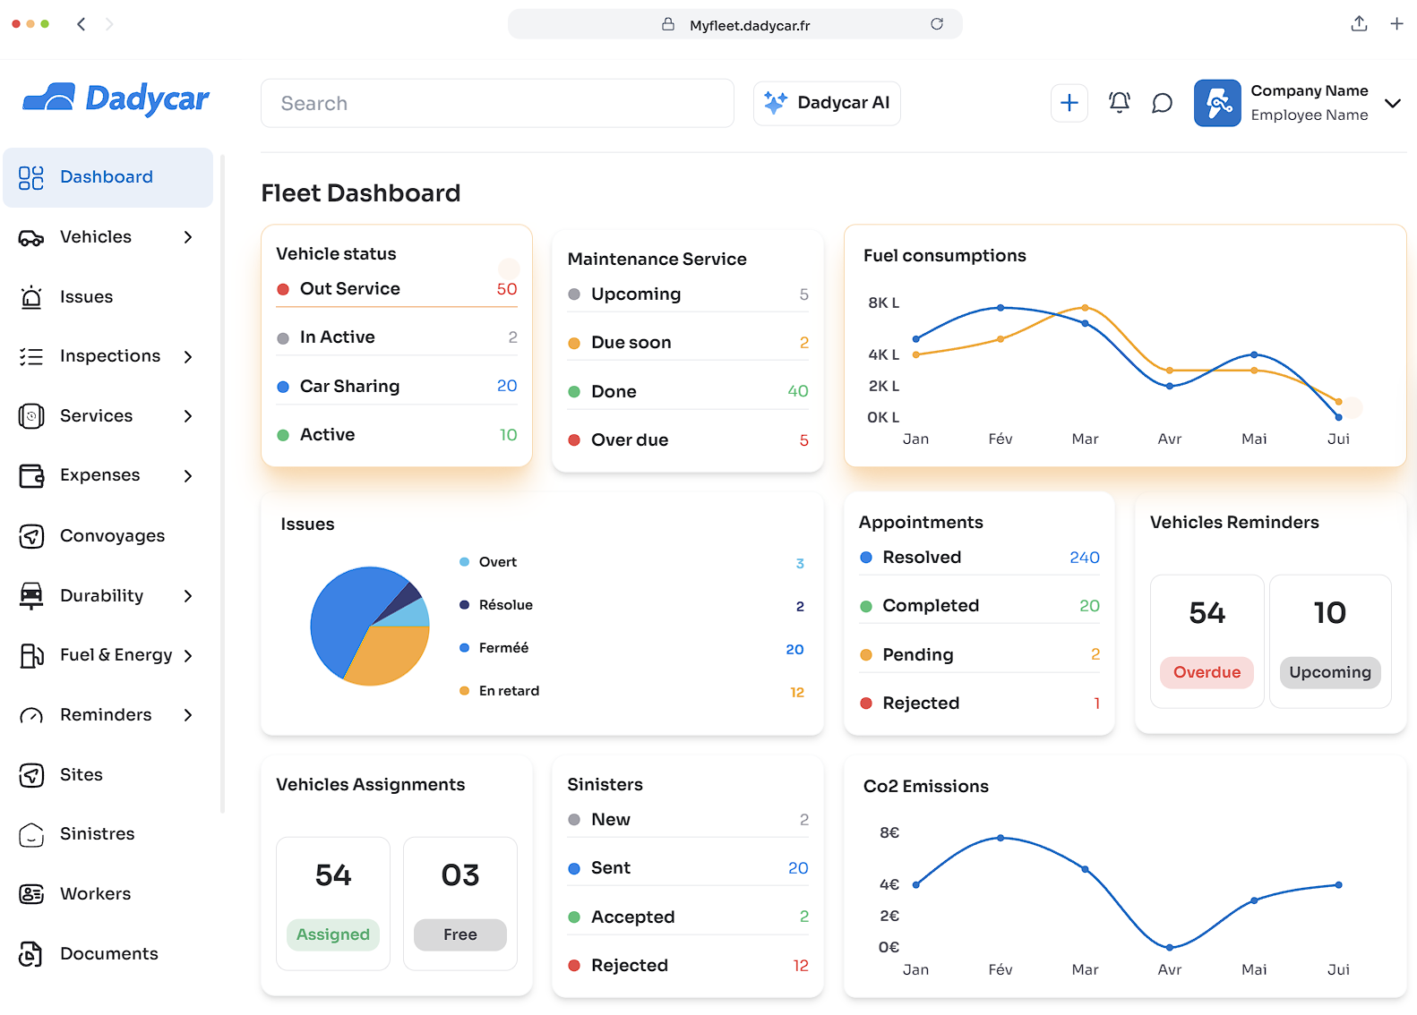Go back with browser back arrow
The width and height of the screenshot is (1417, 1015).
click(82, 24)
